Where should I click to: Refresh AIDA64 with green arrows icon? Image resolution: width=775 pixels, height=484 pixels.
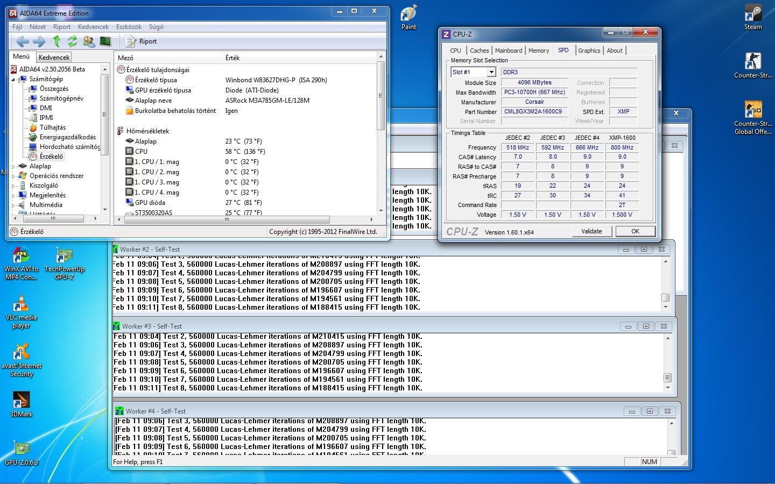pos(72,41)
